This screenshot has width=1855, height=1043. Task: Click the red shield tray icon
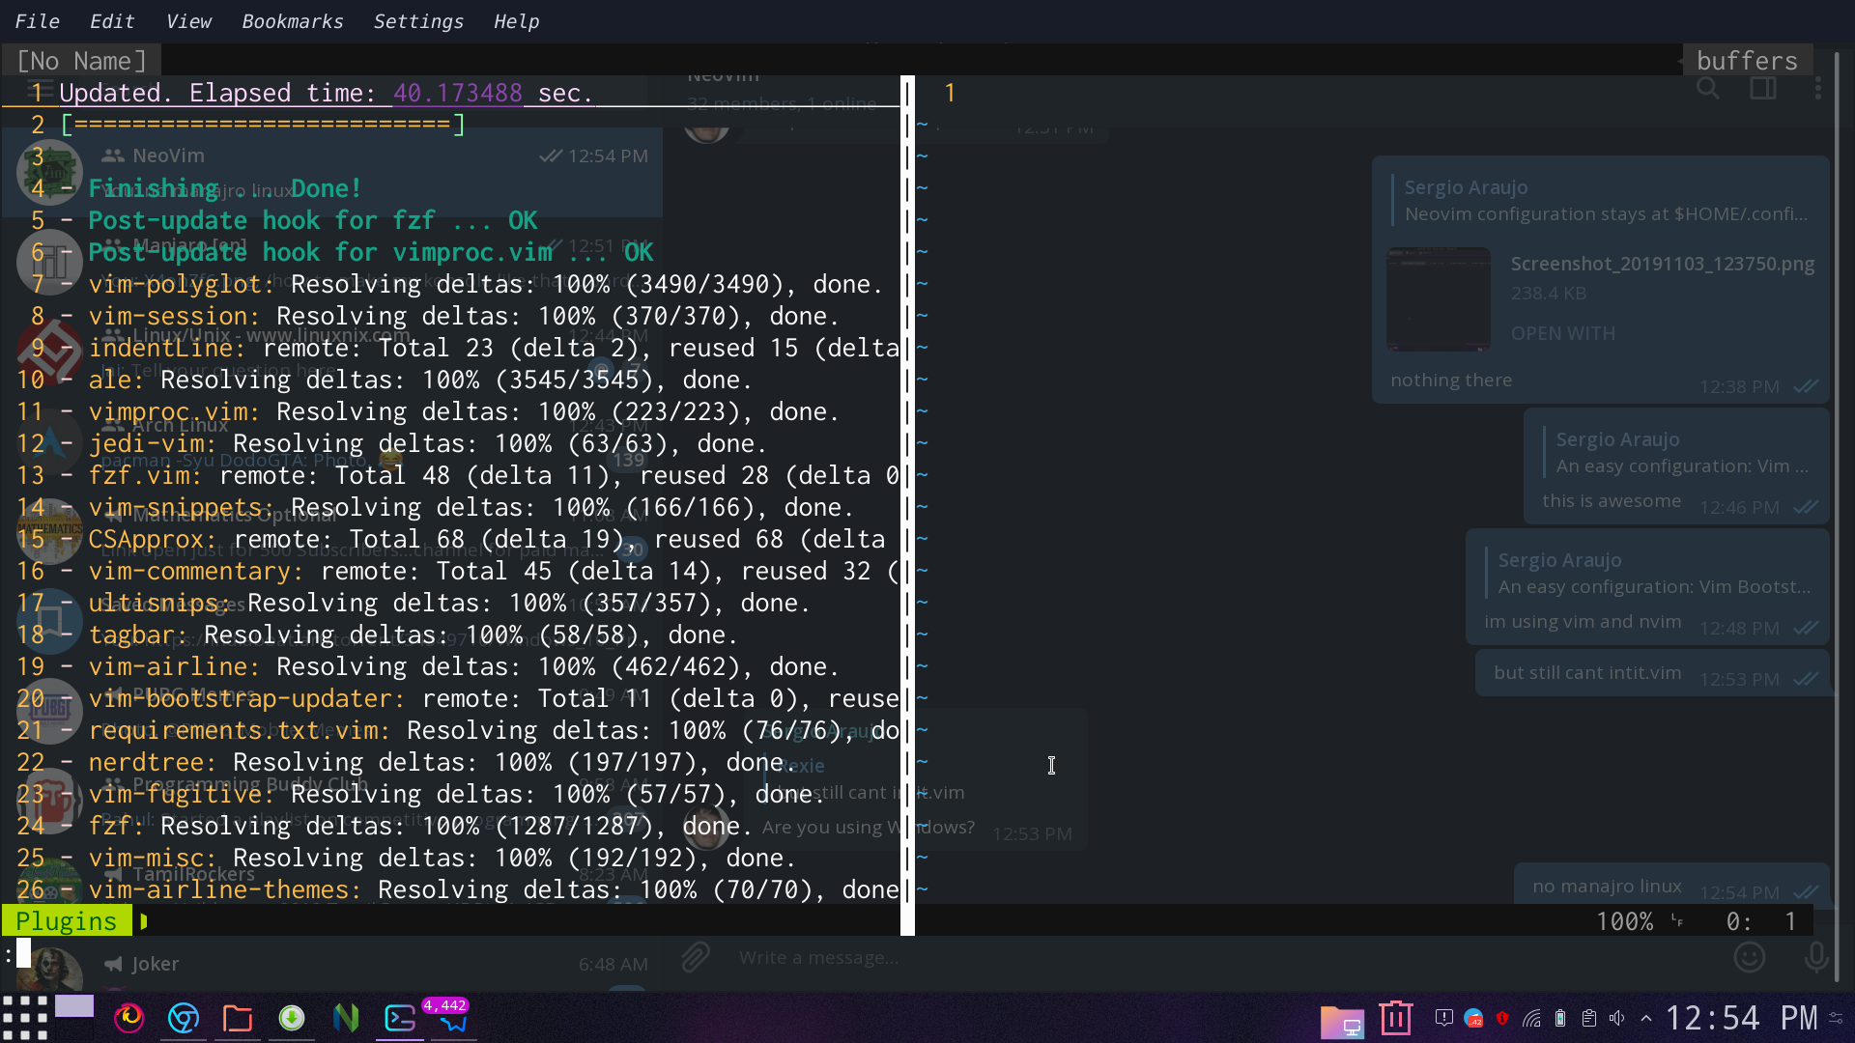(1502, 1018)
